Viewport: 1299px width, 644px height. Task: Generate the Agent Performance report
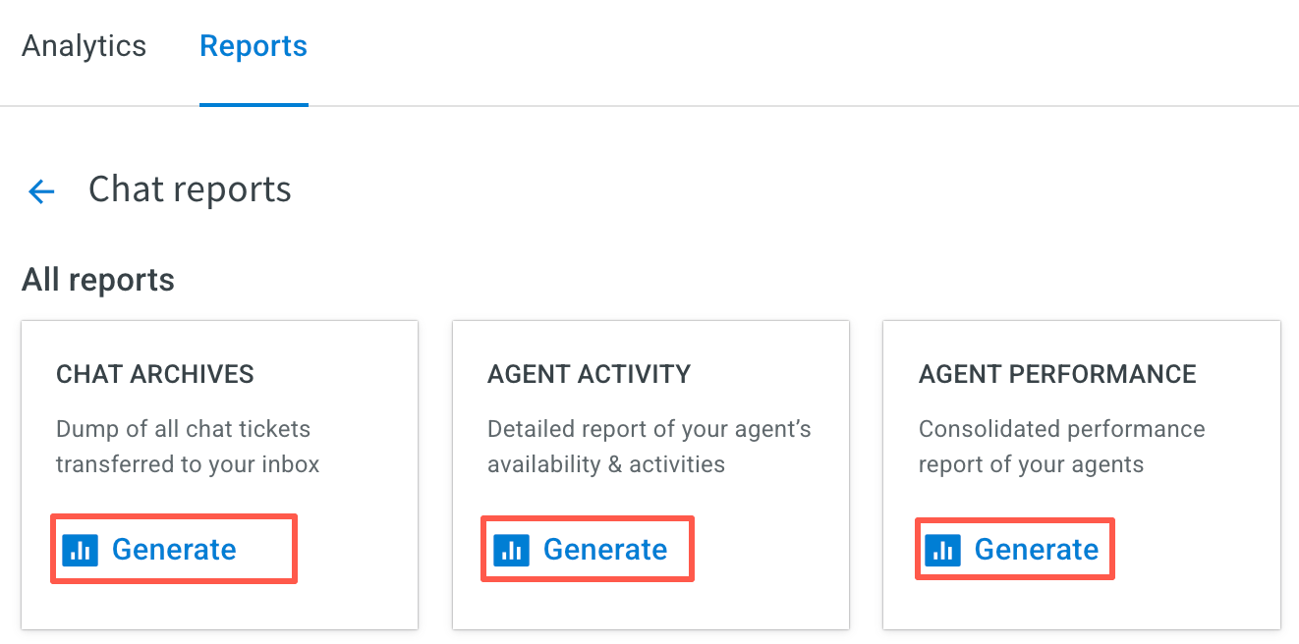pos(1015,549)
